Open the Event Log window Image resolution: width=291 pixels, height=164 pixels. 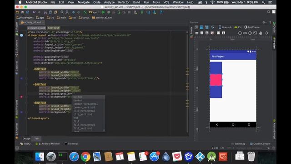238,144
